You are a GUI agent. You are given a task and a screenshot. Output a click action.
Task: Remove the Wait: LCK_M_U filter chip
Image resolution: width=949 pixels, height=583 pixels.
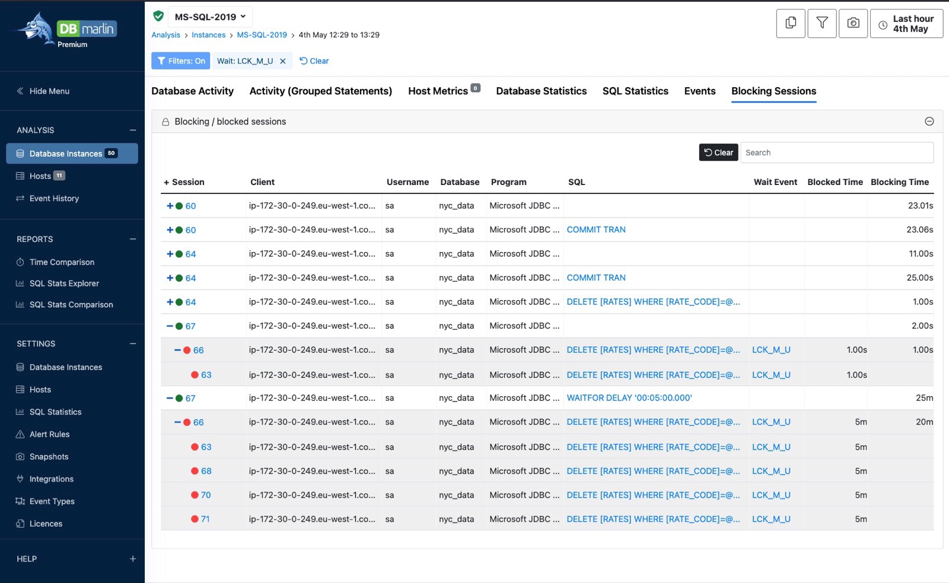[x=283, y=61]
